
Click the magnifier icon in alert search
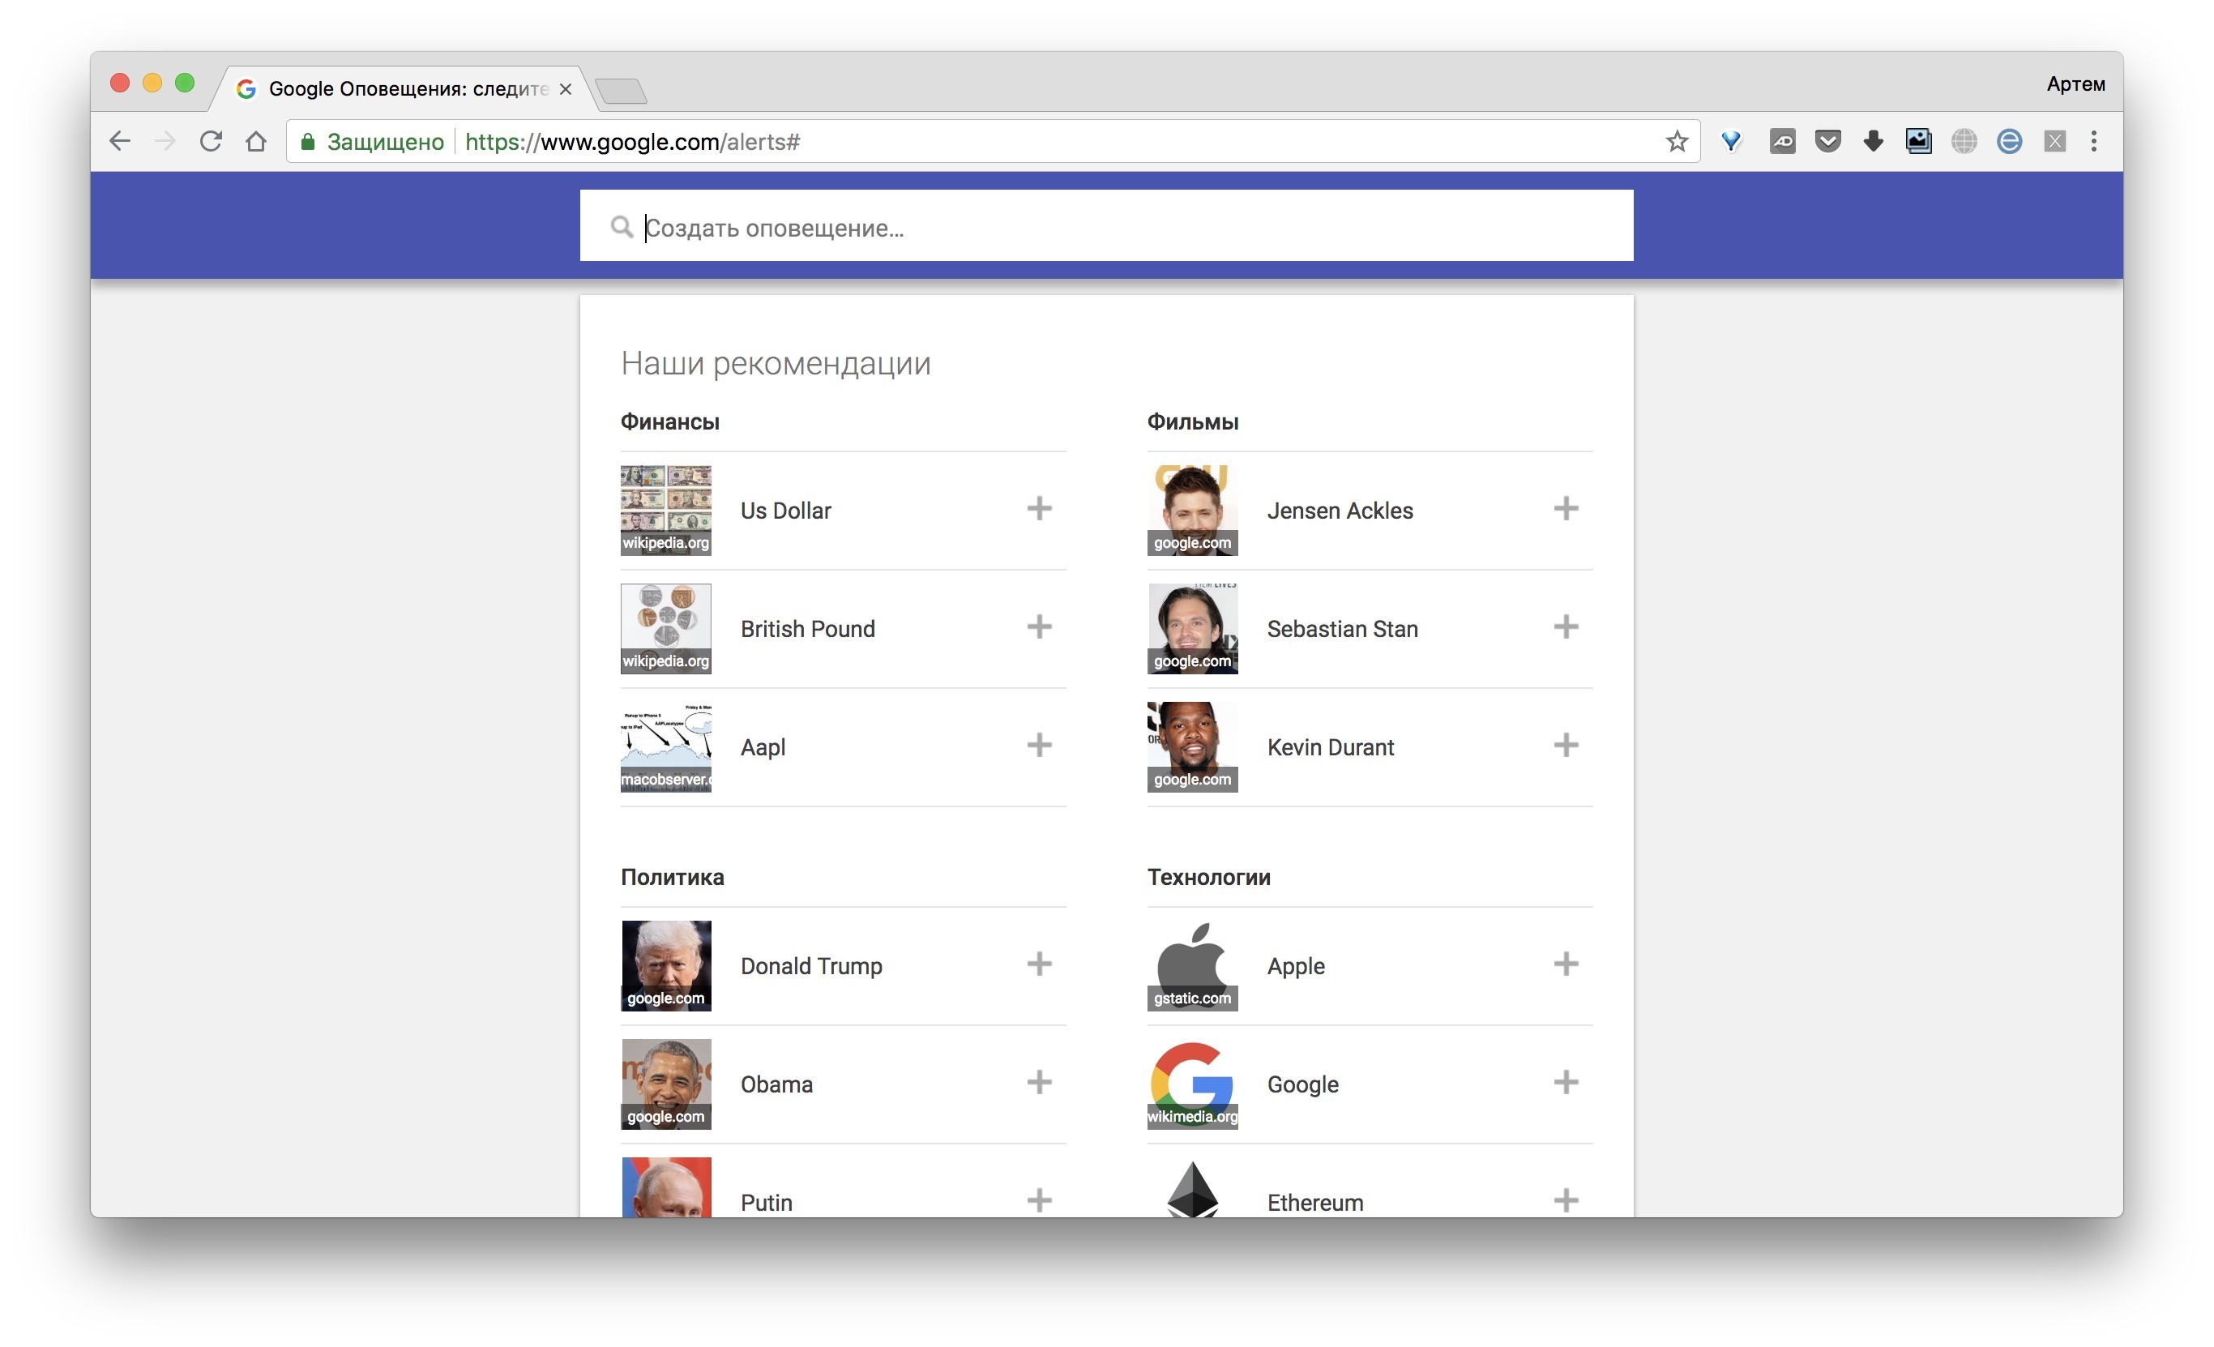click(621, 226)
